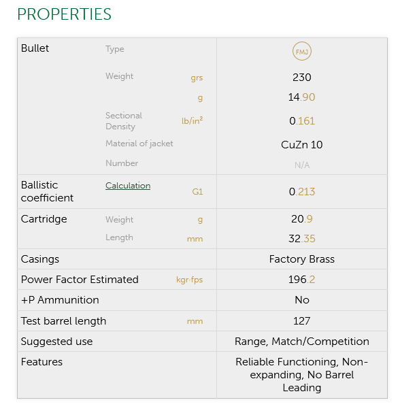
Task: Select the power factor value 196.2
Action: (302, 280)
